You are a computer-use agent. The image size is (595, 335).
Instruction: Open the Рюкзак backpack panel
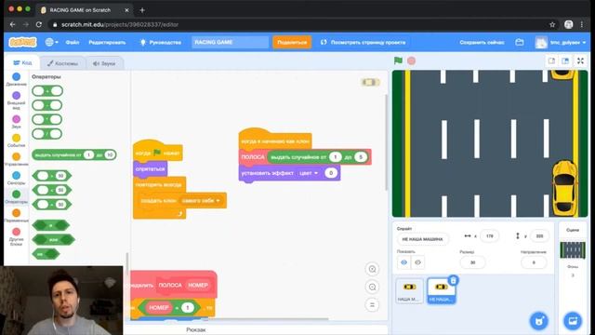[196, 329]
